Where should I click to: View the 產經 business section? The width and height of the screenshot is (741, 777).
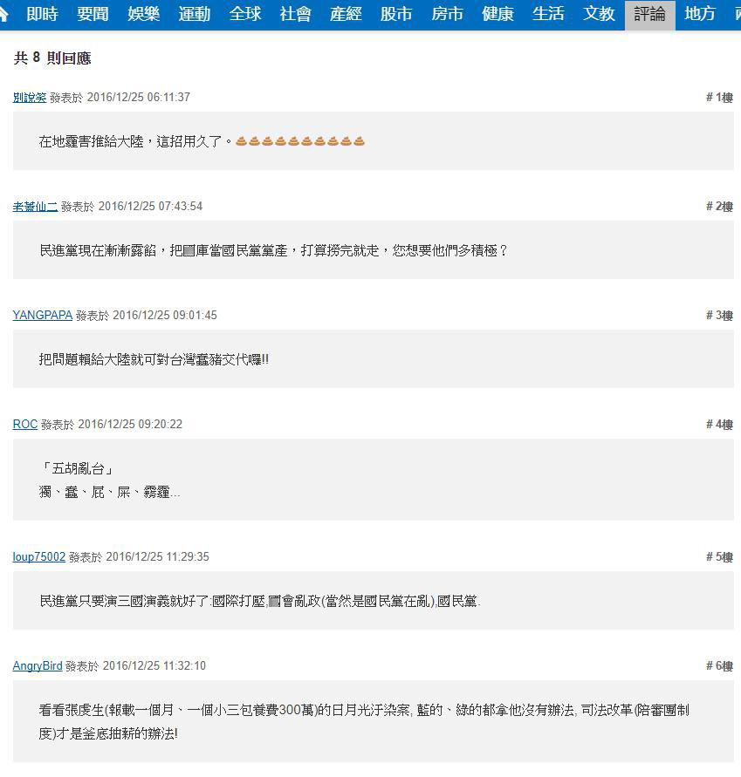pyautogui.click(x=346, y=14)
